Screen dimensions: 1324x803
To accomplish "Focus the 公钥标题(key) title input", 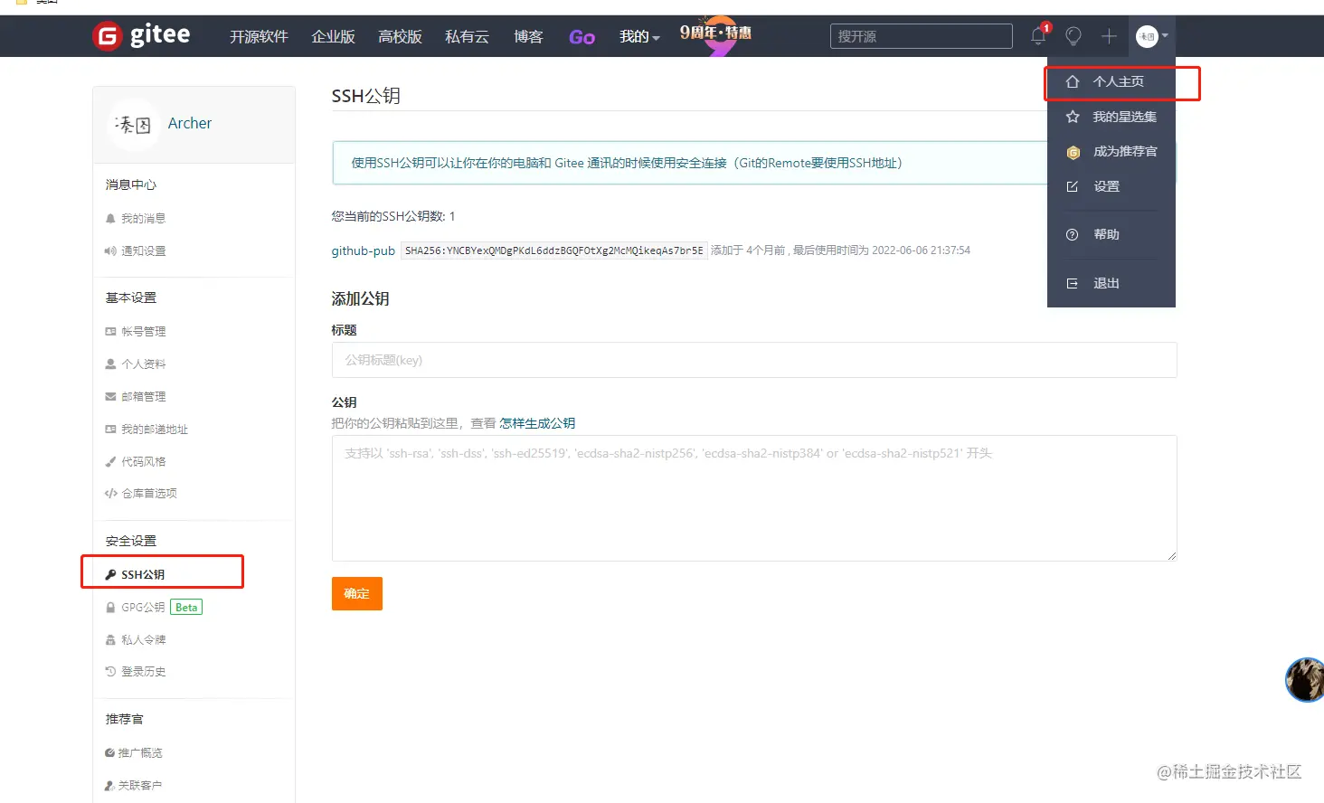I will pyautogui.click(x=754, y=360).
